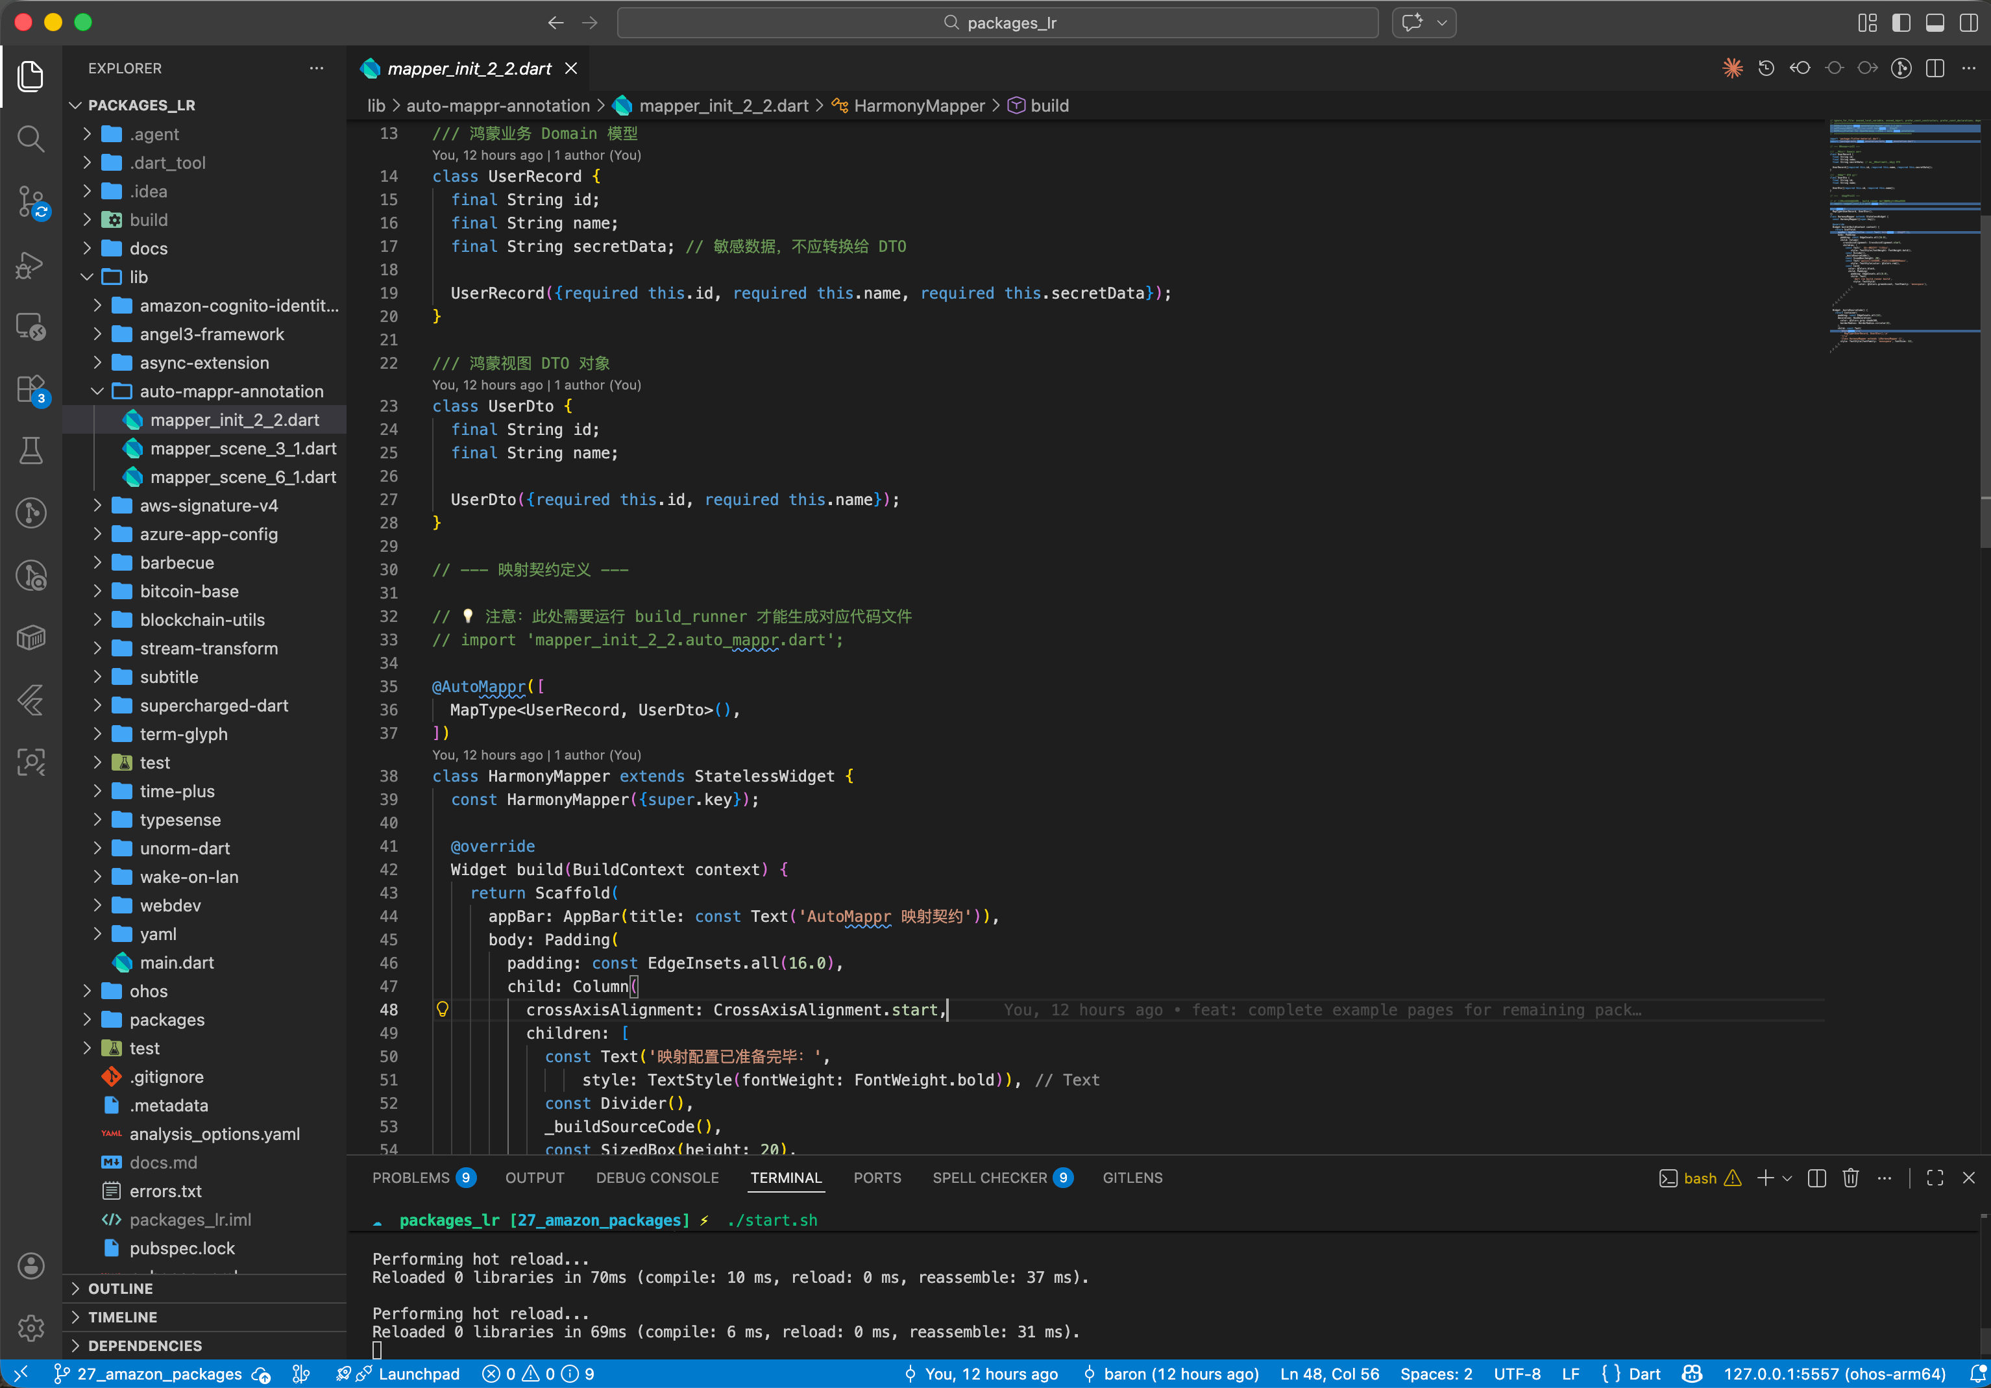1991x1388 pixels.
Task: Switch to the GITLENS tab
Action: (x=1132, y=1177)
